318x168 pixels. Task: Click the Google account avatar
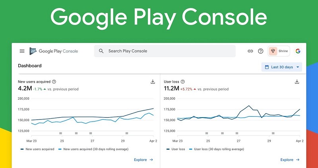point(298,51)
